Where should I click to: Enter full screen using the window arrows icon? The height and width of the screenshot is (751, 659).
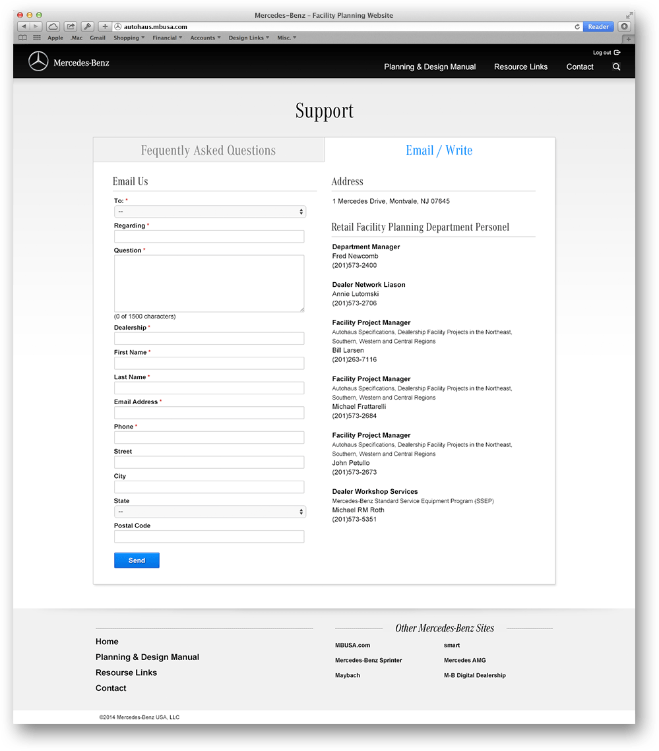(629, 15)
